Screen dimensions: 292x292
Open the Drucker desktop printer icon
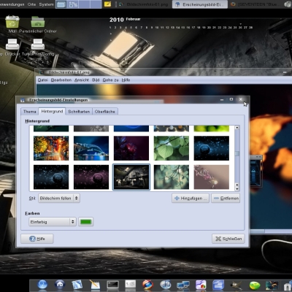click(x=12, y=45)
